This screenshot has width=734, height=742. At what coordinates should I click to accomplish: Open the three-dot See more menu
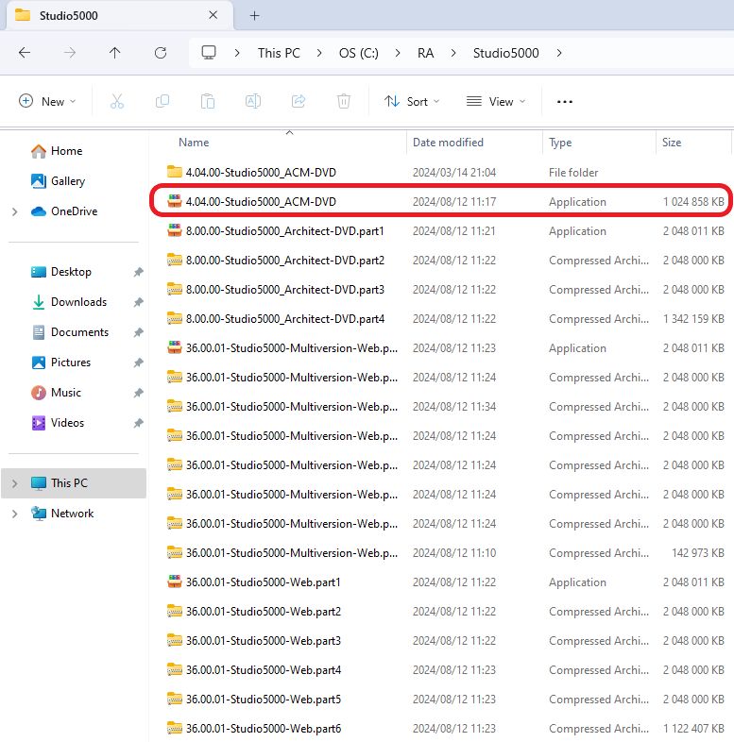[565, 101]
